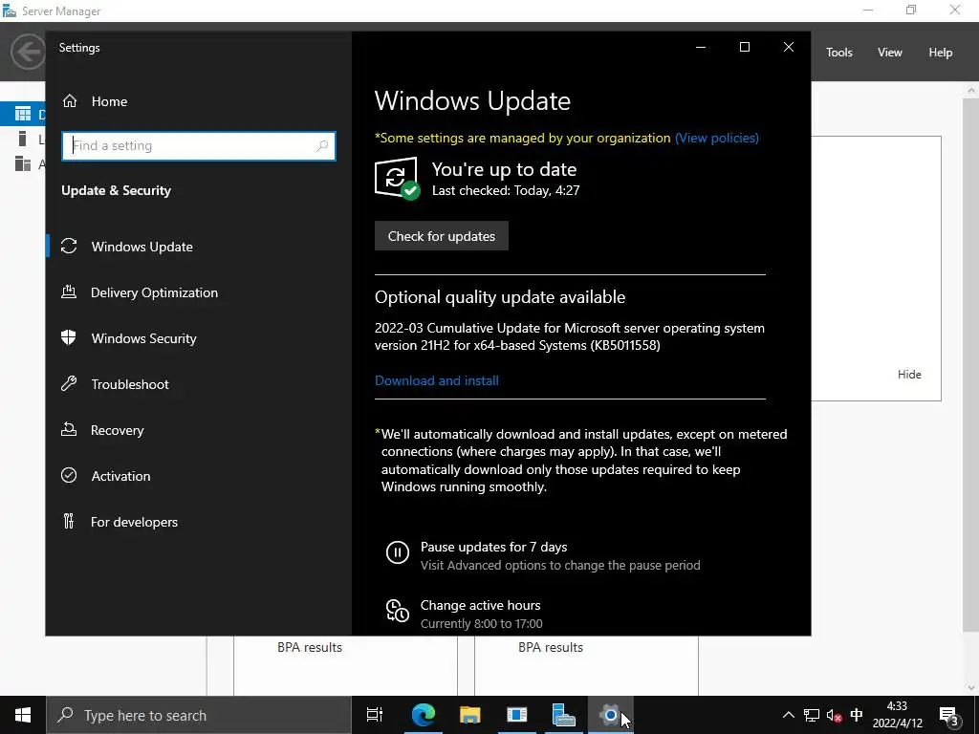Screen dimensions: 979x734
Task: Click the Chinese input method indicator
Action: pos(857,715)
